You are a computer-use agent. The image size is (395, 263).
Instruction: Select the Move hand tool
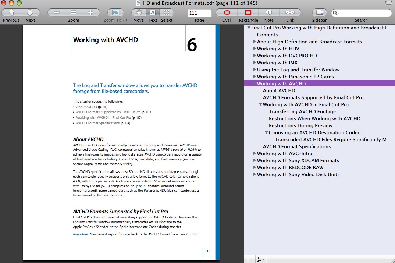[x=139, y=13]
